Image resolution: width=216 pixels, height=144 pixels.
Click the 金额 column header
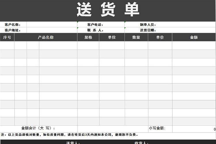click(x=194, y=37)
